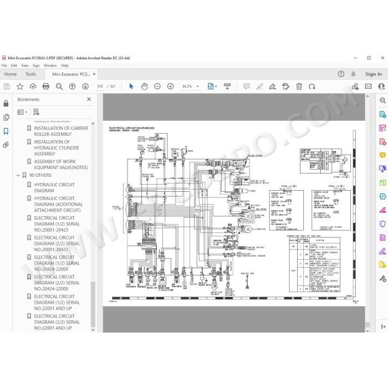Open INSTALLATION OF HYDRAULIC CYLINDER ASSEMBLY bookmark
The width and height of the screenshot is (388, 388).
point(57,148)
